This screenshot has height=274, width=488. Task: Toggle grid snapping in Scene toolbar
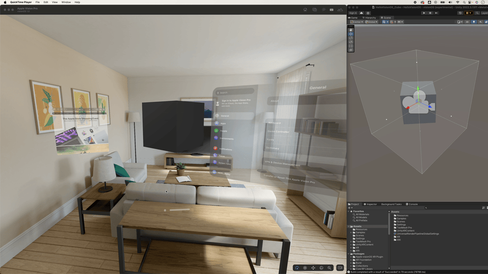(392, 22)
